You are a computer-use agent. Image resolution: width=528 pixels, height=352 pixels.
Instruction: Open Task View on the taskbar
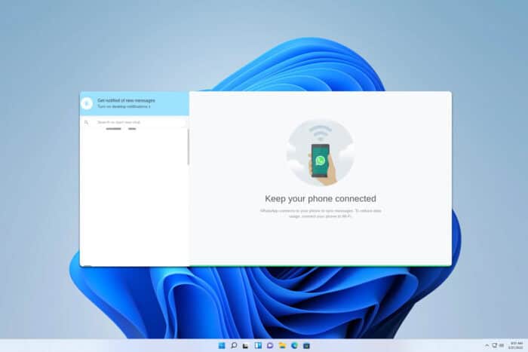click(245, 346)
